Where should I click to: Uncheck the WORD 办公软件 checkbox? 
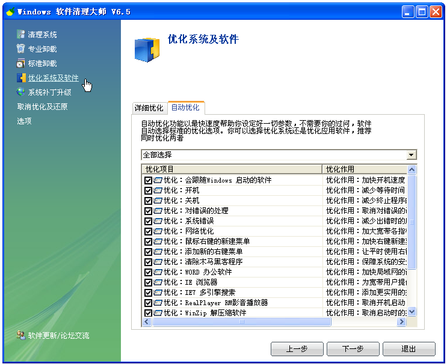pyautogui.click(x=148, y=272)
